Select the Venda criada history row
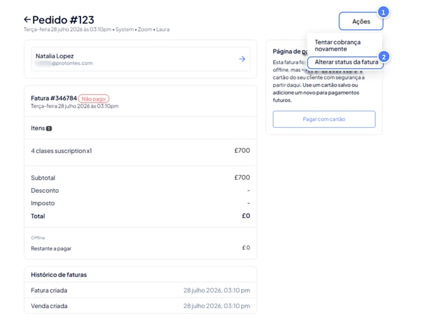 coord(140,306)
